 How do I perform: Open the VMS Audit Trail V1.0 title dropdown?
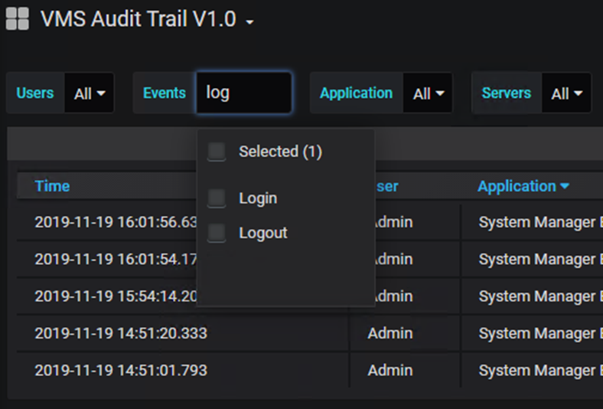coord(249,22)
